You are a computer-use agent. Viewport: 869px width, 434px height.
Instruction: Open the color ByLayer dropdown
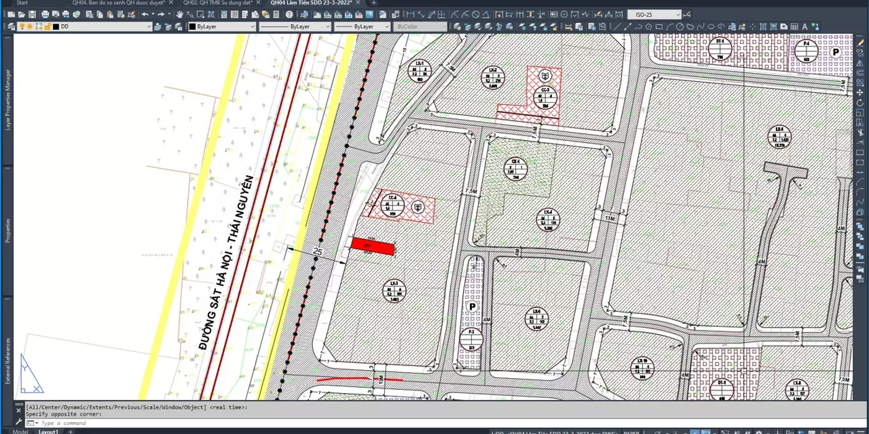tap(252, 27)
